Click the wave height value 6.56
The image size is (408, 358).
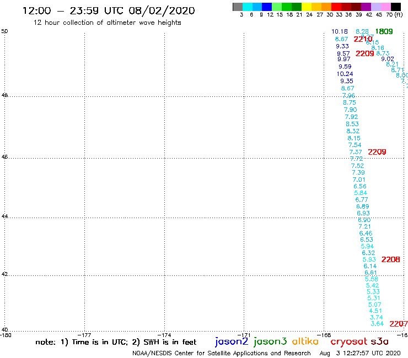point(360,186)
